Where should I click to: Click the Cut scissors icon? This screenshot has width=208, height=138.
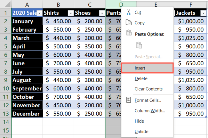click(x=129, y=12)
